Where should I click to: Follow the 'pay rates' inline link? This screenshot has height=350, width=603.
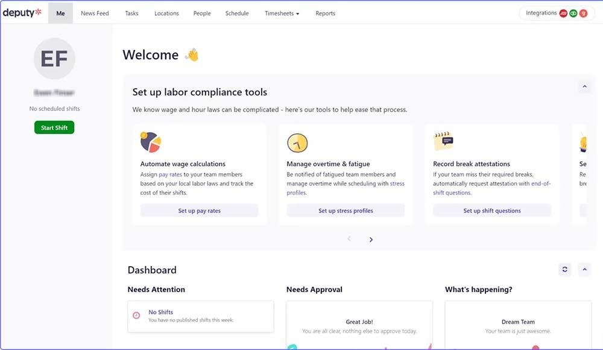tap(171, 174)
